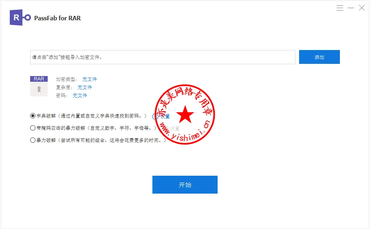This screenshot has height=229, width=370.
Task: Click the purple RAR label badge
Action: point(39,79)
